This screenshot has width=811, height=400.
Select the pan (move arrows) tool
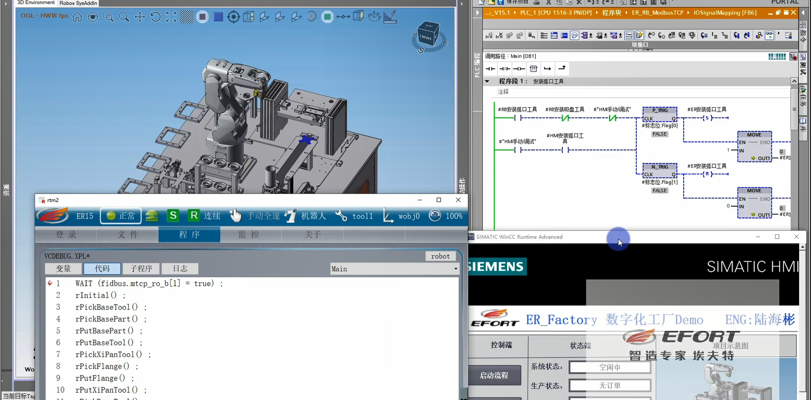(x=140, y=17)
